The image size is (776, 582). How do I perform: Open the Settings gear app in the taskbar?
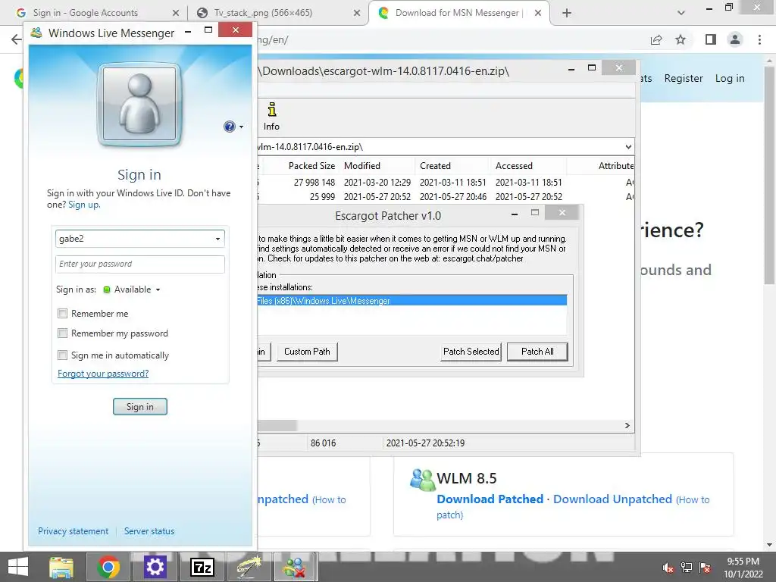(x=155, y=567)
